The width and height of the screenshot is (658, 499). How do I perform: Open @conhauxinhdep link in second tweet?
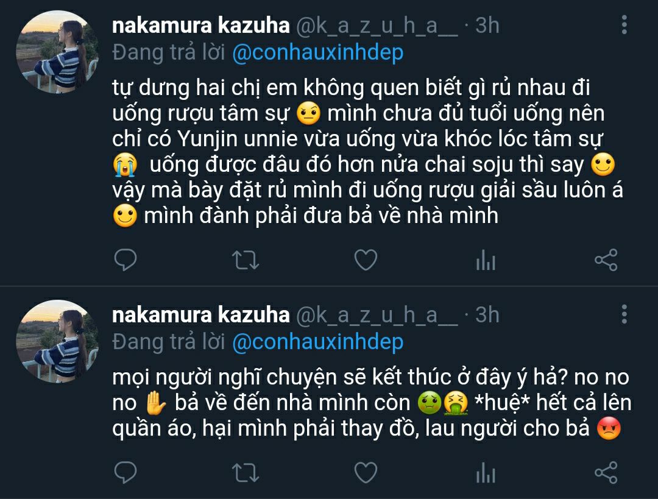pyautogui.click(x=317, y=342)
